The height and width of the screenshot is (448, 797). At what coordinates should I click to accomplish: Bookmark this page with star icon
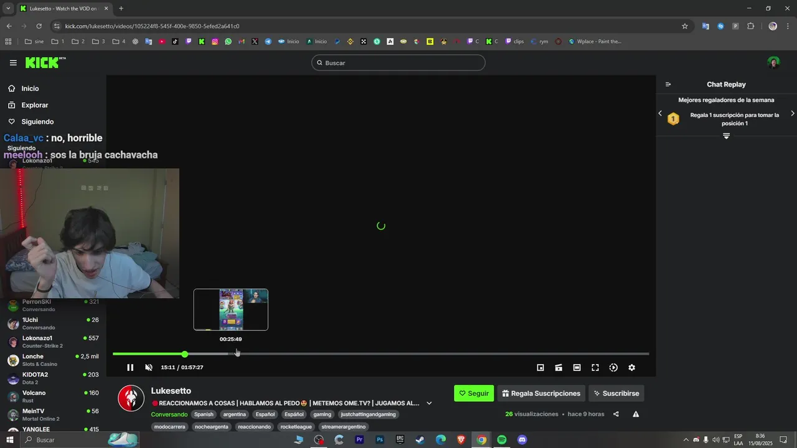[685, 26]
